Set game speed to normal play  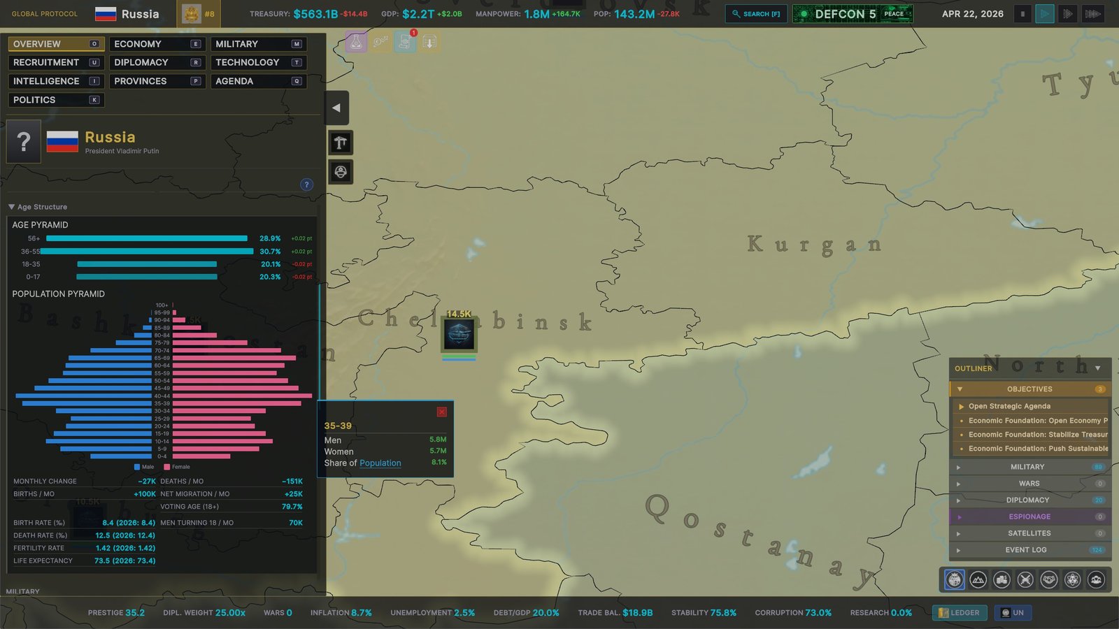1045,14
